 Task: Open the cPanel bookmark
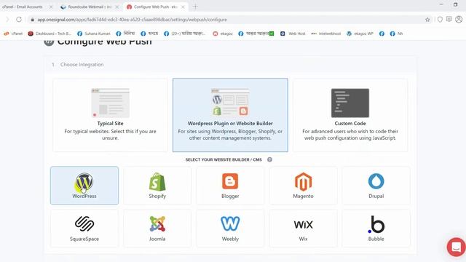13,33
